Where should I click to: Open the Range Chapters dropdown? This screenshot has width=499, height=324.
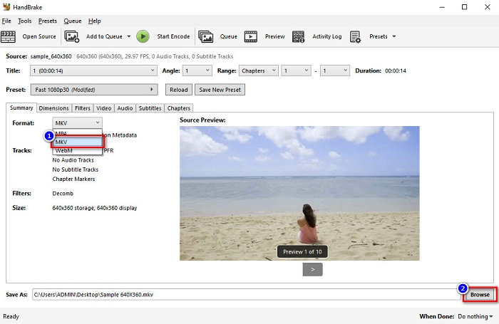tap(259, 70)
